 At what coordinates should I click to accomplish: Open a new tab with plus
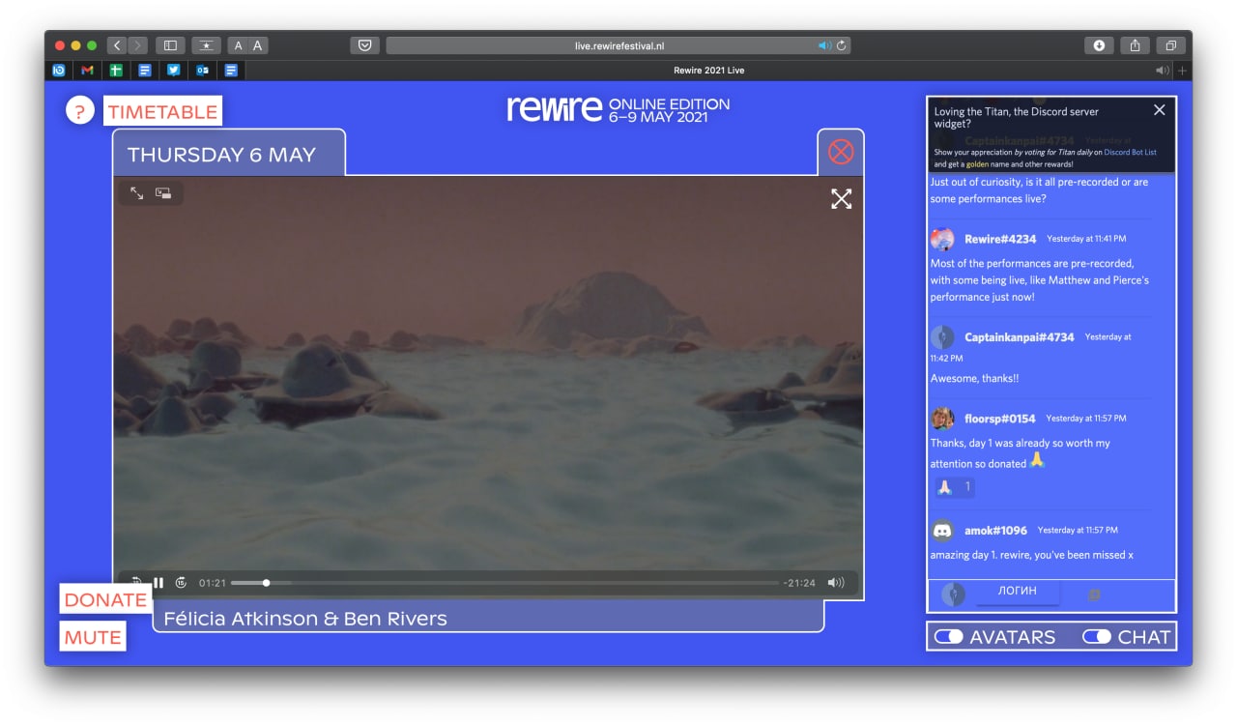(1182, 71)
